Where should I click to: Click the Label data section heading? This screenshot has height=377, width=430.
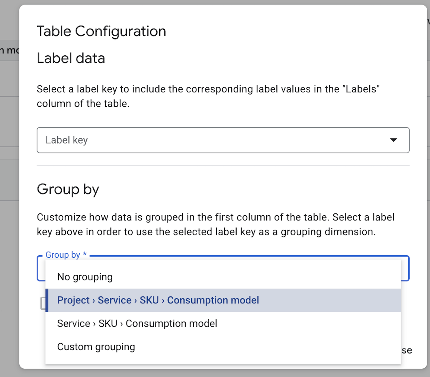(71, 58)
